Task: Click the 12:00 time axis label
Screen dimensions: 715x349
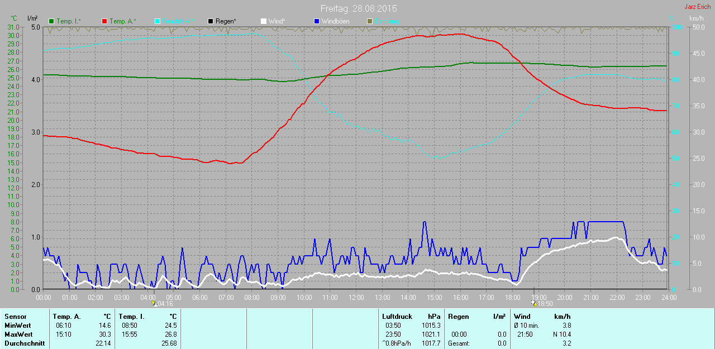Action: tap(356, 298)
